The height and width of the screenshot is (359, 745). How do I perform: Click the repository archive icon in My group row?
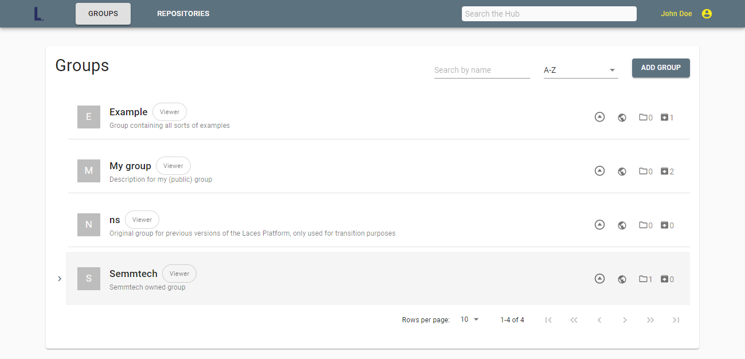point(664,171)
